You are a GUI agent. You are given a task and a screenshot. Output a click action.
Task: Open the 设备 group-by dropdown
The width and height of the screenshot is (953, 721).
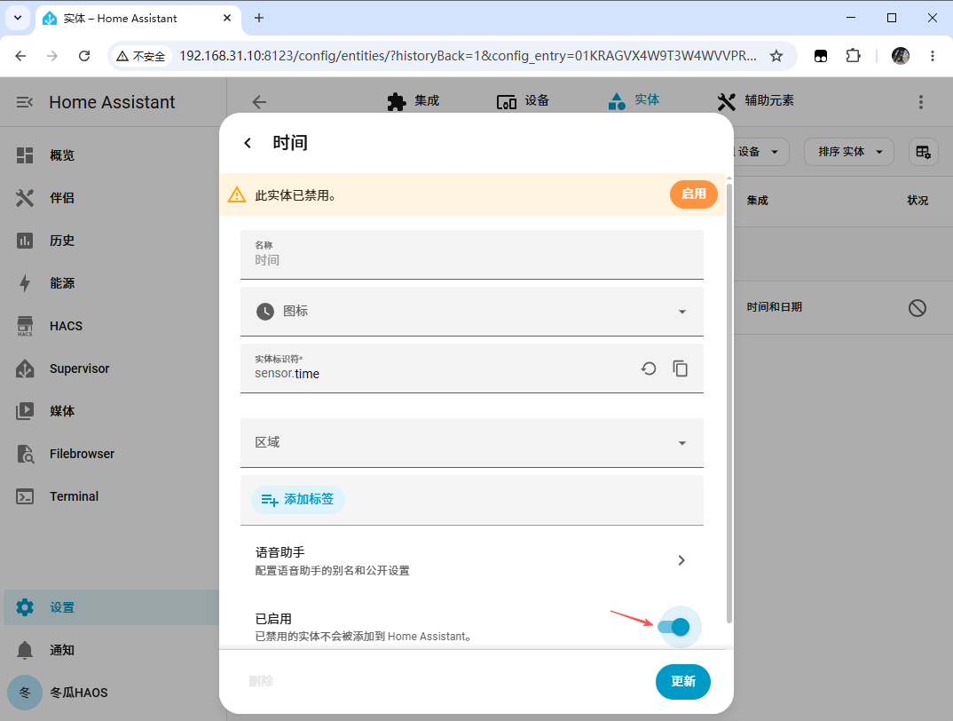761,152
